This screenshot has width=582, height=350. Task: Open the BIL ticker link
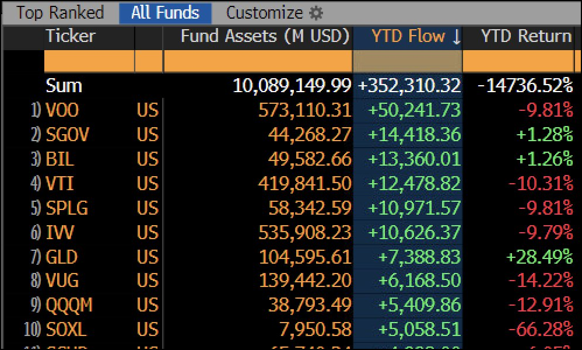tap(60, 159)
